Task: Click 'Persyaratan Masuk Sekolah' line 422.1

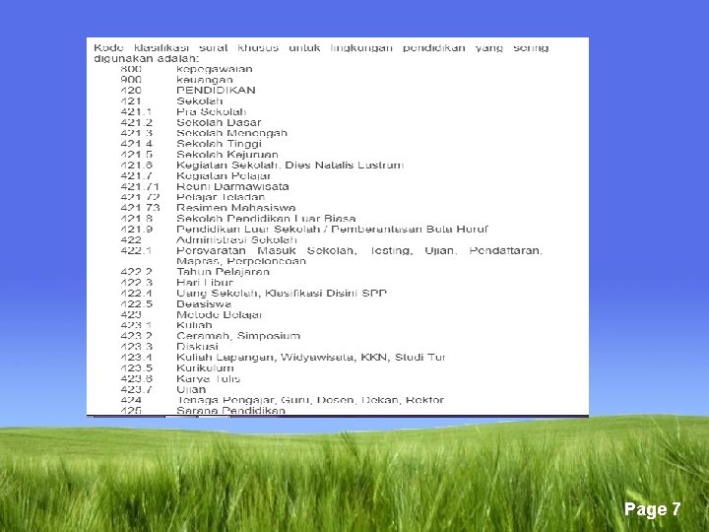Action: (332, 250)
